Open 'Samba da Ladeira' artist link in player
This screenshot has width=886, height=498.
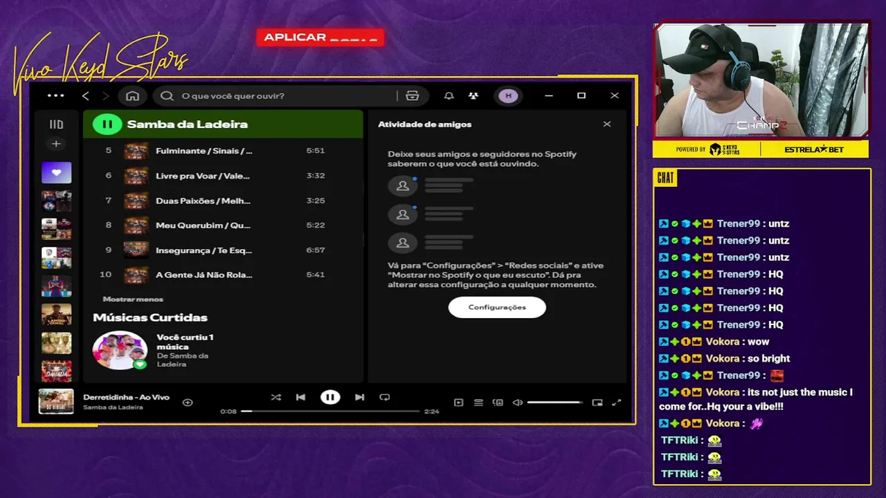tap(113, 407)
